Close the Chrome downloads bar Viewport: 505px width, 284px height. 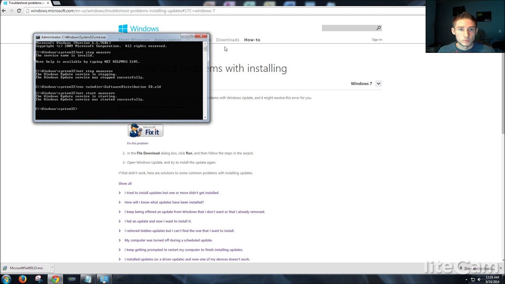pyautogui.click(x=501, y=268)
